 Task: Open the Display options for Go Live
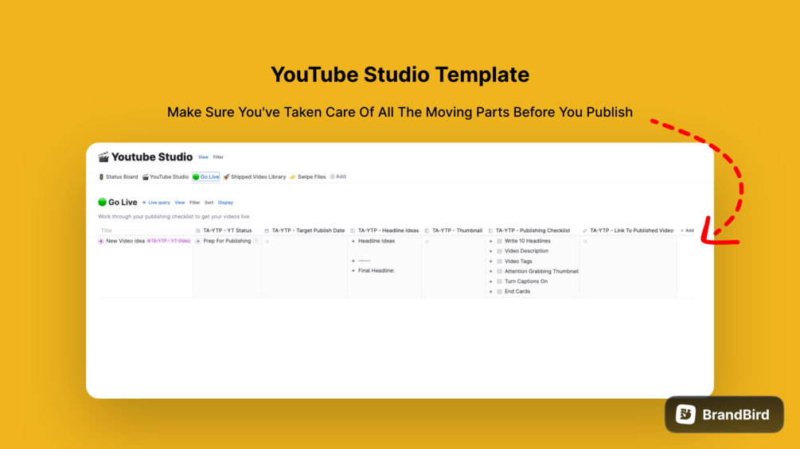point(225,203)
